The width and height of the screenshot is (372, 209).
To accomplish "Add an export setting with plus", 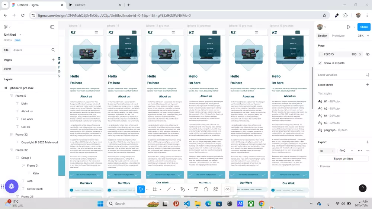I will 368,142.
